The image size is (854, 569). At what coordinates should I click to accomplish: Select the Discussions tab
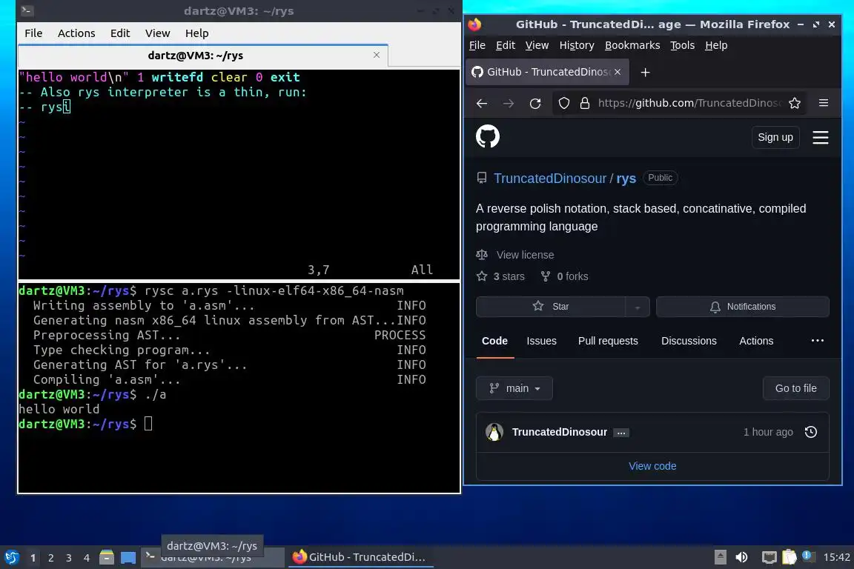coord(689,341)
